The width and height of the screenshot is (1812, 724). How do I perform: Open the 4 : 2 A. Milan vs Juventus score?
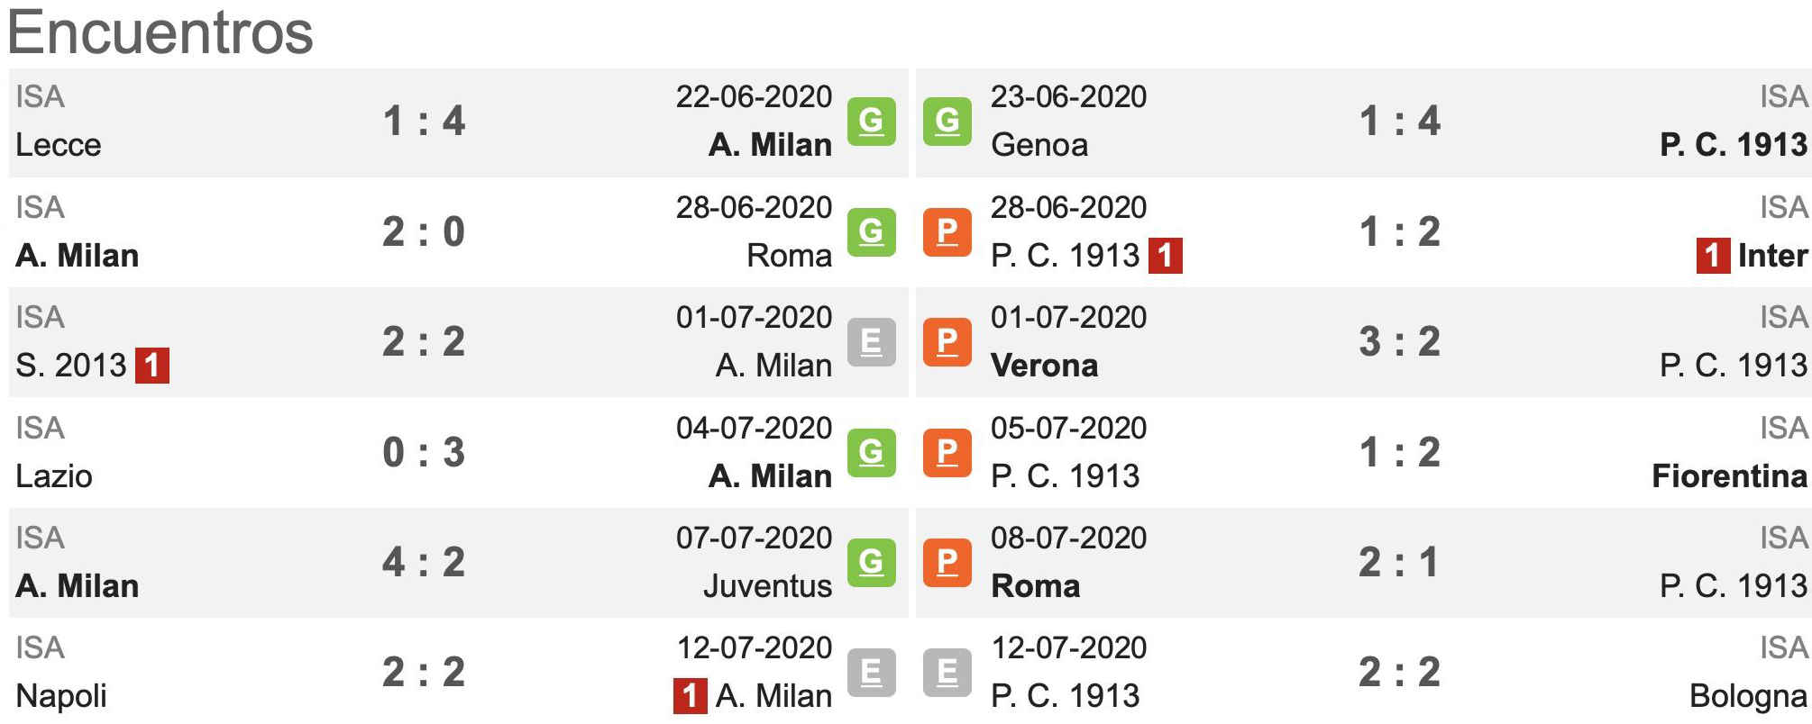coord(424,562)
